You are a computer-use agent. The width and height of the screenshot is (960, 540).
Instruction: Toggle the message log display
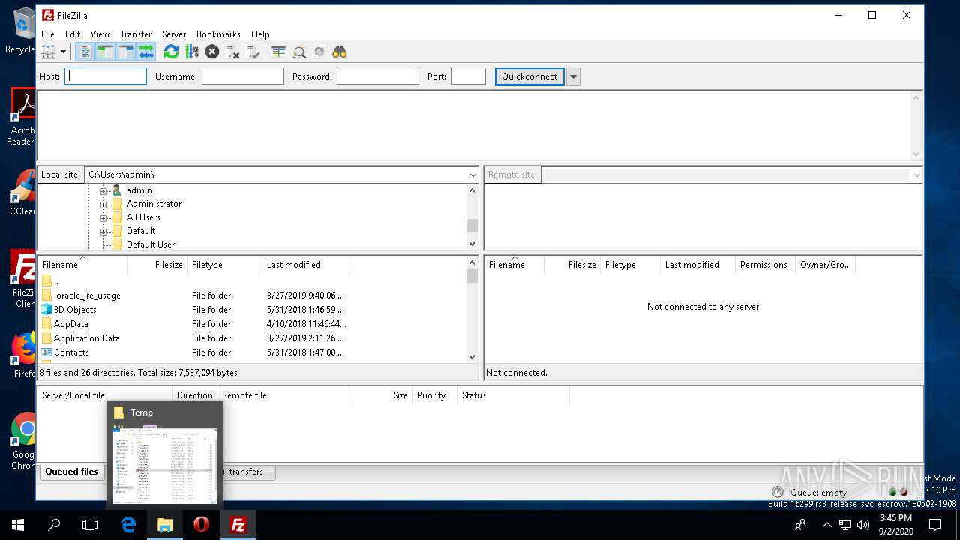[85, 52]
